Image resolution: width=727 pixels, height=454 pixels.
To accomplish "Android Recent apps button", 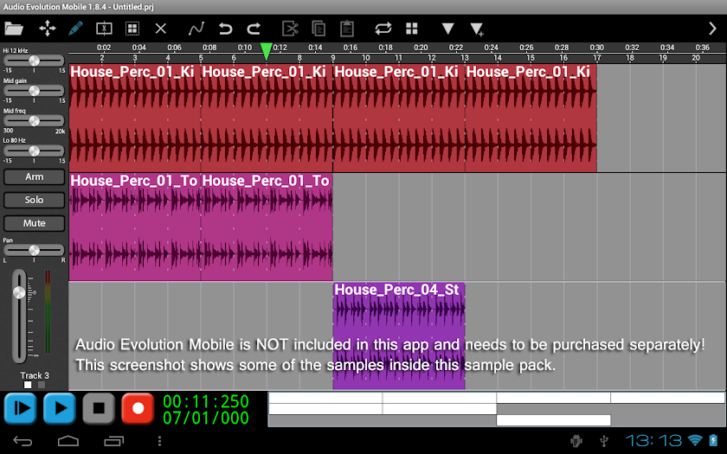I will click(114, 441).
